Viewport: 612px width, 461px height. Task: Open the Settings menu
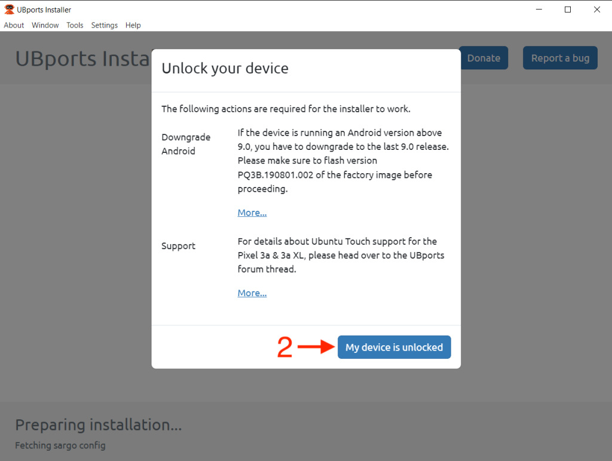pyautogui.click(x=105, y=25)
